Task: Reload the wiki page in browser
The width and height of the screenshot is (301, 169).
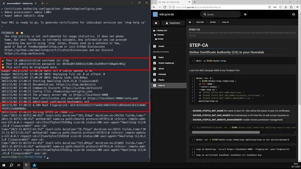Action: 165,7
